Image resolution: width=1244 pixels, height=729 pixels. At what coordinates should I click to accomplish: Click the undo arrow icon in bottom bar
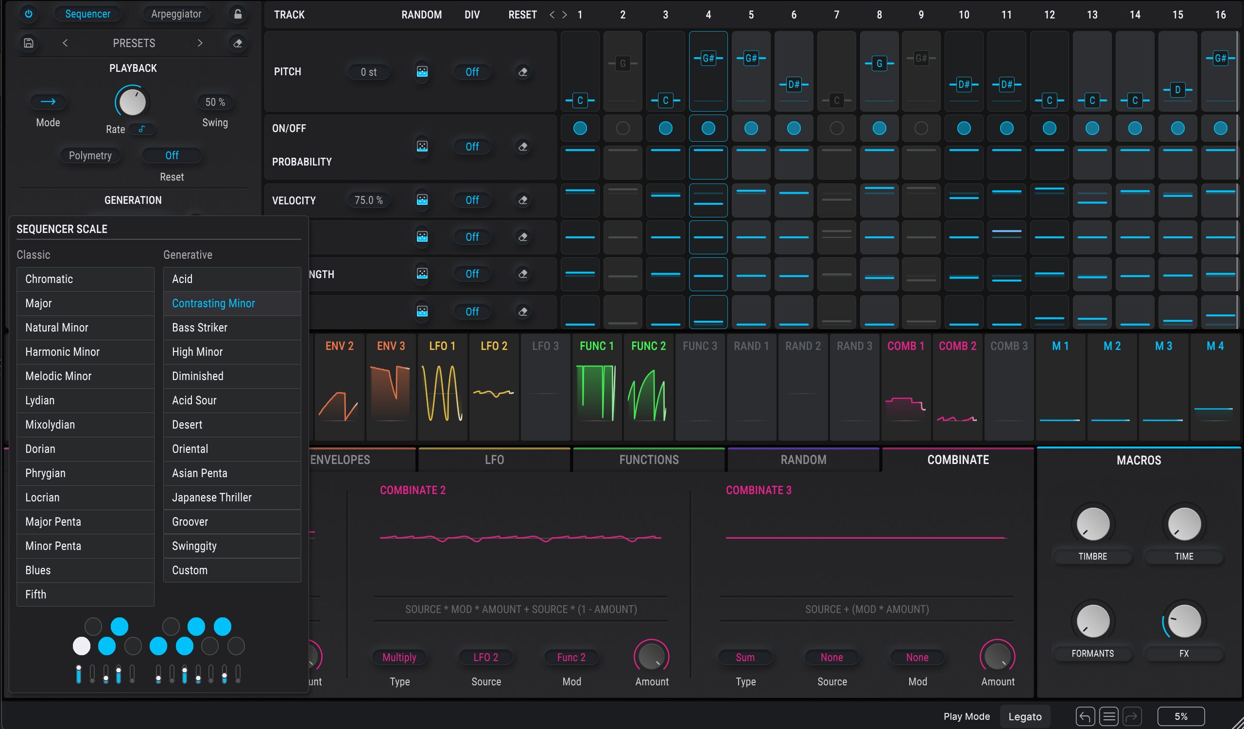pos(1085,716)
